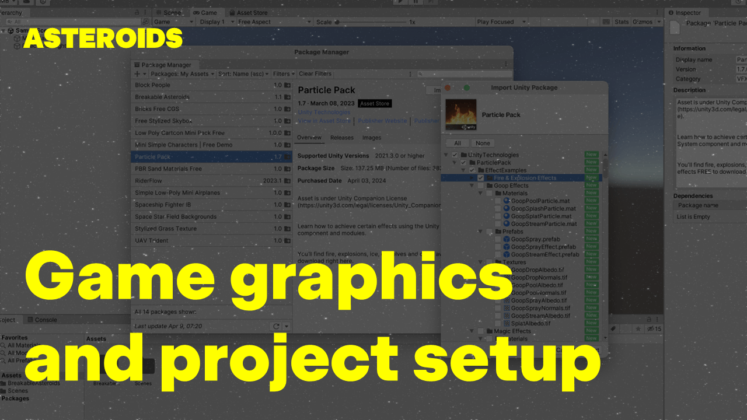Click the Hierarchy panel lock icon

(x=137, y=12)
